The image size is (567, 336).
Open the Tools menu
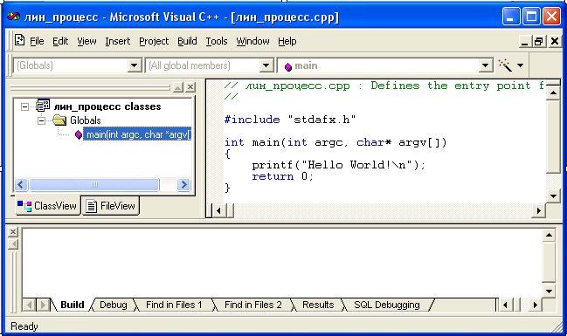(217, 41)
